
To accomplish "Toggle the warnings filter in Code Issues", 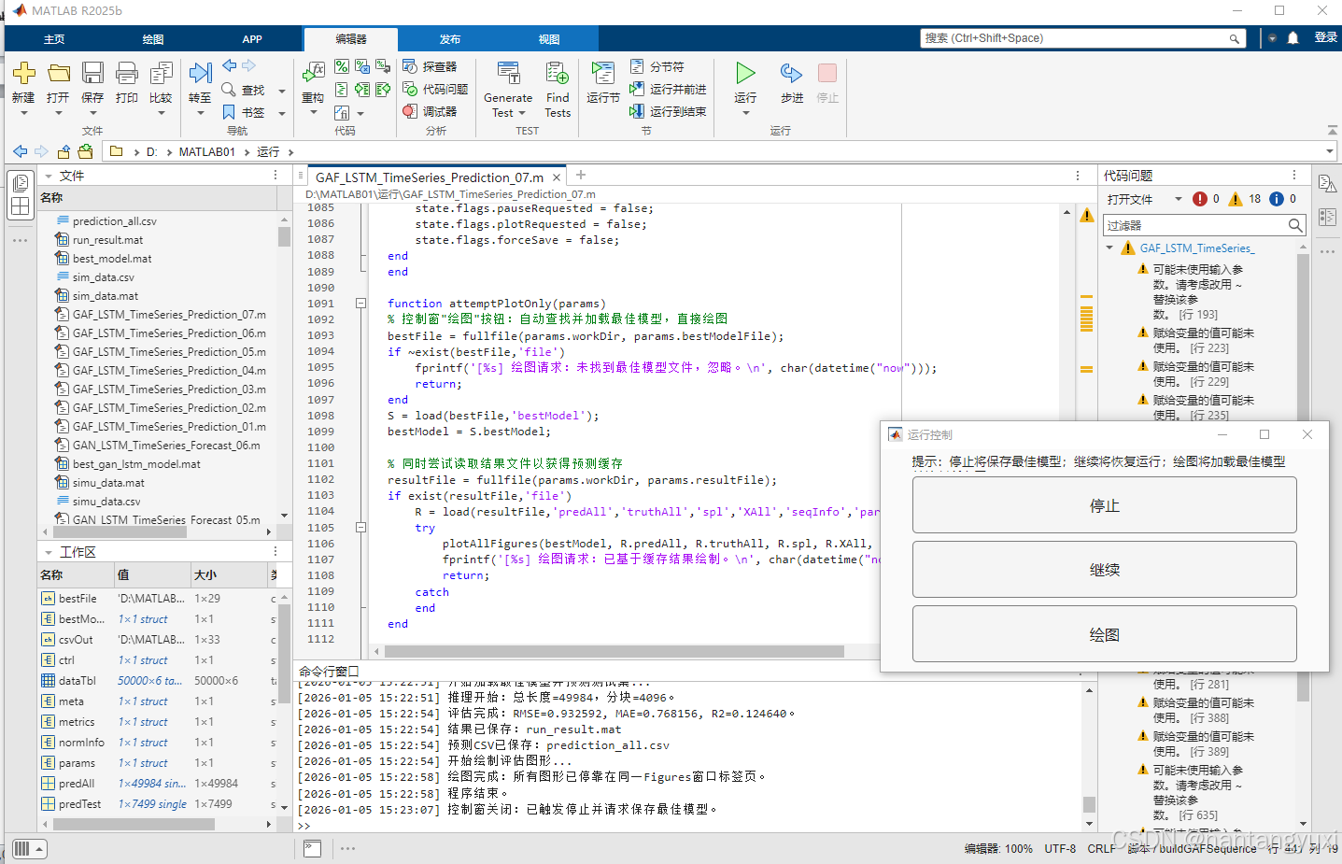I will [1236, 199].
